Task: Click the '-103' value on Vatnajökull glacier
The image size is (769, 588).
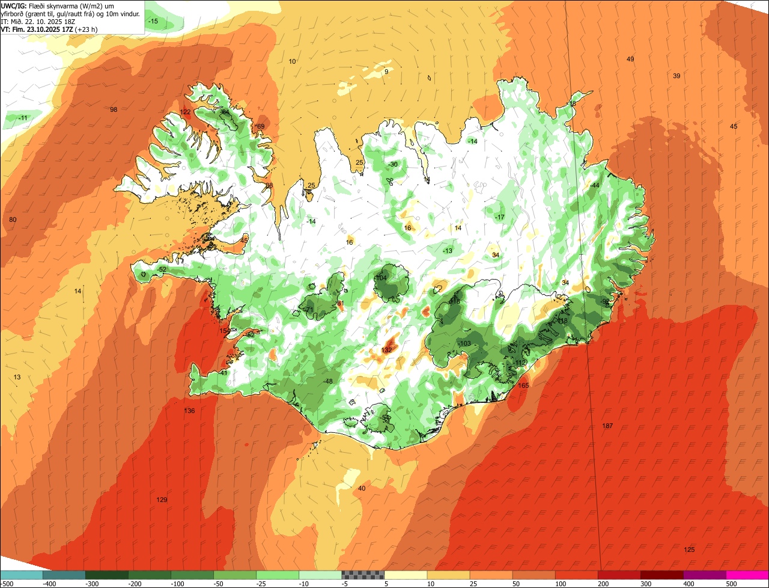Action: tap(464, 343)
